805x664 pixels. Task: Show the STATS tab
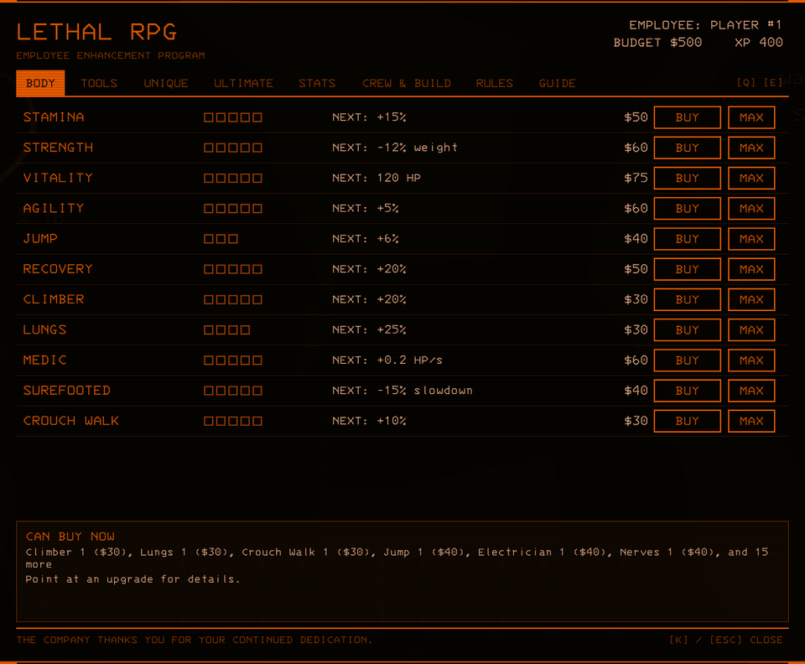[317, 83]
